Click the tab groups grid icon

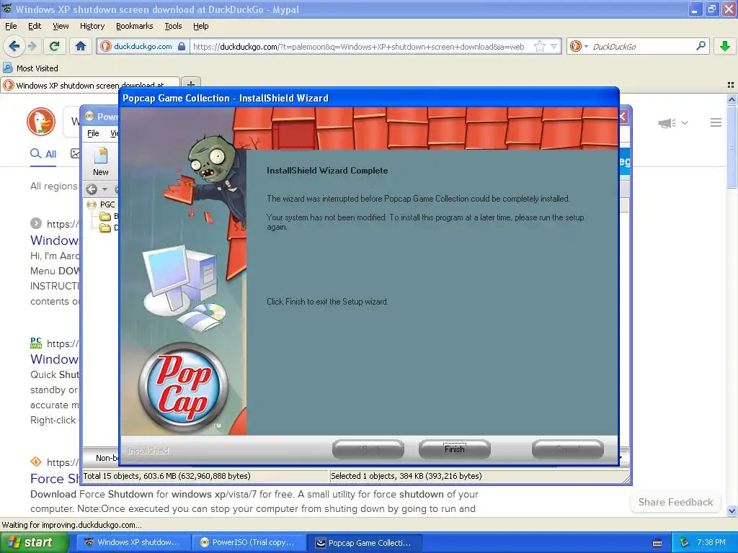tap(731, 85)
